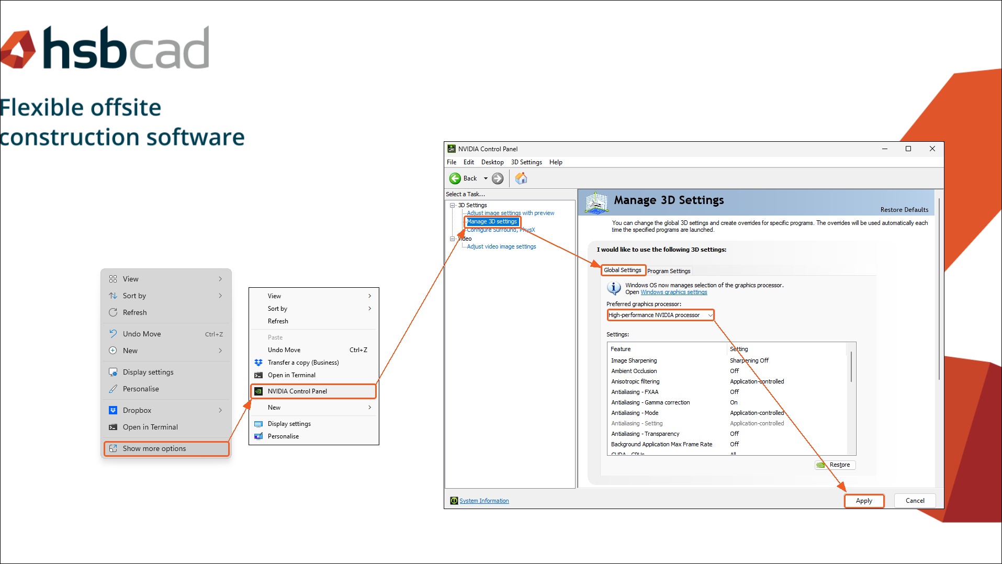The image size is (1002, 564).
Task: Open the File menu
Action: coord(452,162)
